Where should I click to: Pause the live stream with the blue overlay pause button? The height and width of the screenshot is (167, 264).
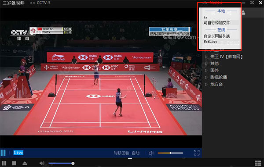coord(3,153)
